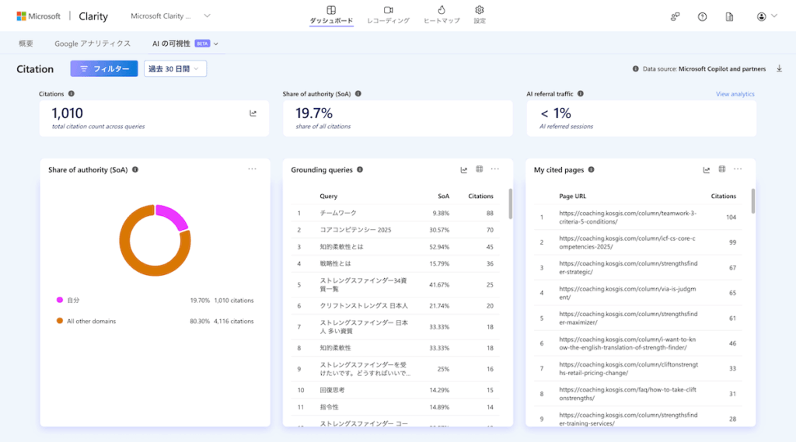Click info icon beside AI referral traffic
This screenshot has height=442, width=796.
point(580,93)
